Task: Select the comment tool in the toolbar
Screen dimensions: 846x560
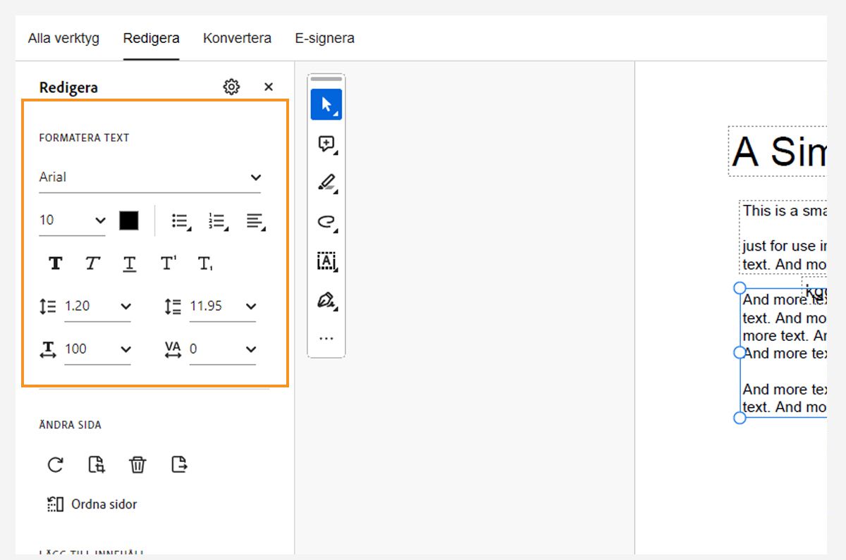Action: pyautogui.click(x=326, y=144)
